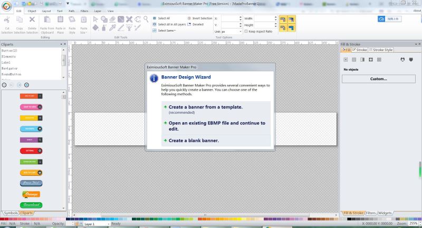Screen dimensions: 422x228
Task: Select the eraser tool
Action: [x=112, y=19]
